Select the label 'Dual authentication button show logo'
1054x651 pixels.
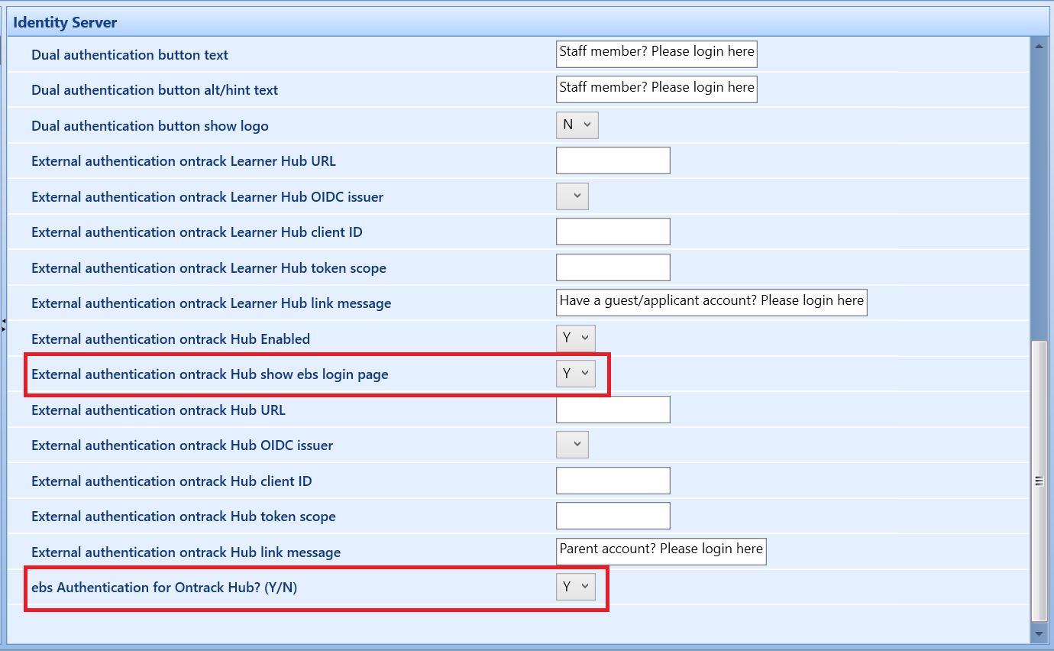click(x=150, y=126)
